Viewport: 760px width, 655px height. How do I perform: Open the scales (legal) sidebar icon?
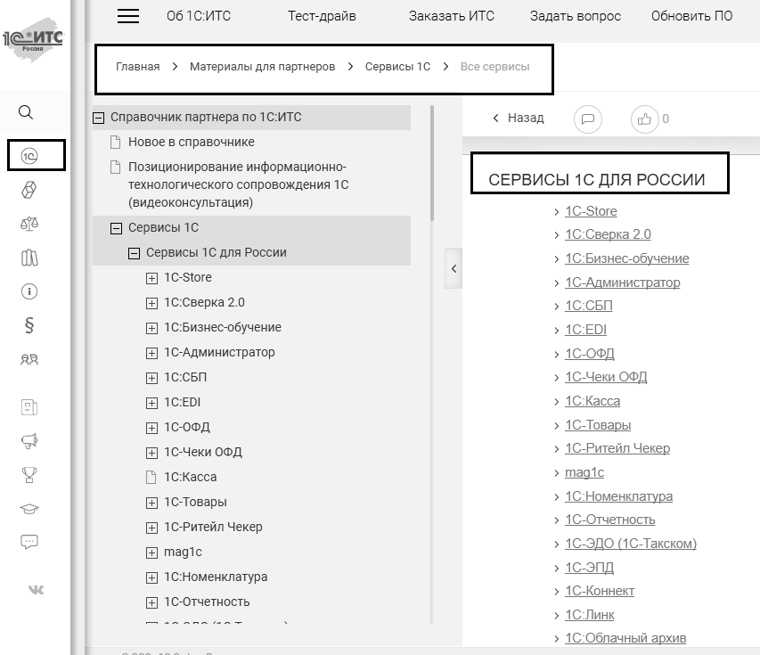point(29,224)
